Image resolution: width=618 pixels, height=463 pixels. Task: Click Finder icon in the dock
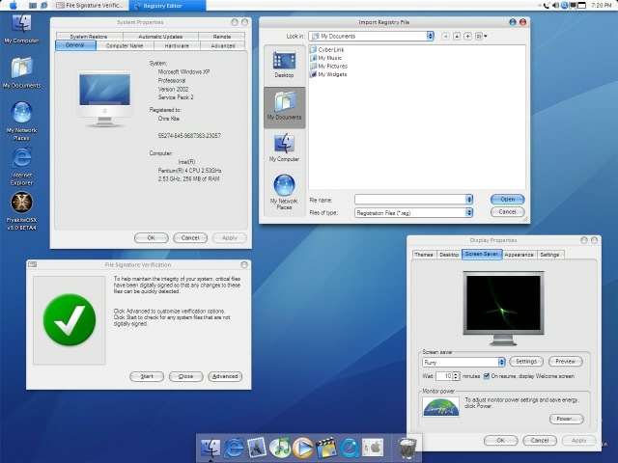[x=211, y=448]
